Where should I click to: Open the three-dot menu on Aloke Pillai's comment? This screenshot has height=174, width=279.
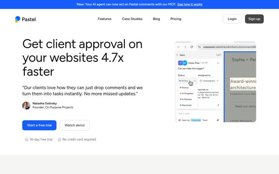(218, 63)
